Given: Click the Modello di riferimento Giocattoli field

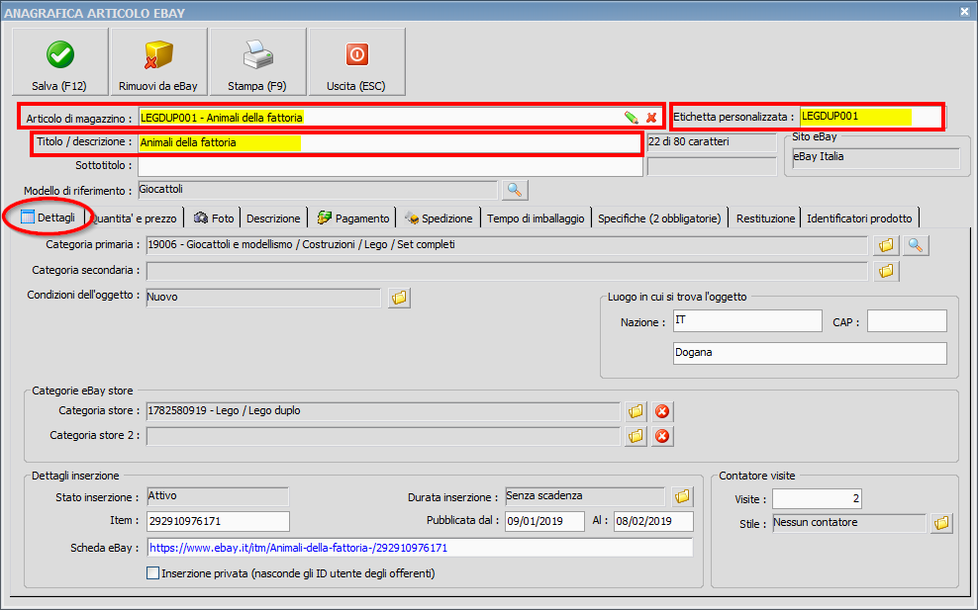Looking at the screenshot, I should coord(318,190).
